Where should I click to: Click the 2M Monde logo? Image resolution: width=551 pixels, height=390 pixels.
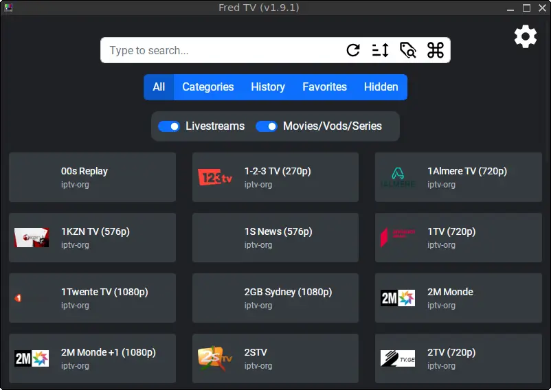click(x=398, y=298)
